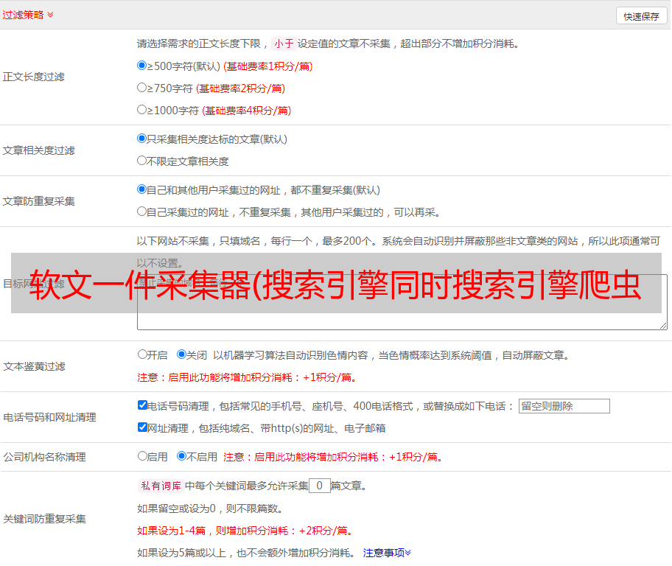Click the 快速保存 button

641,16
